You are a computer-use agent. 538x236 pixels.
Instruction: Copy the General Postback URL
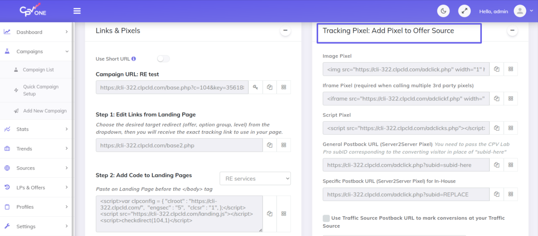click(496, 165)
